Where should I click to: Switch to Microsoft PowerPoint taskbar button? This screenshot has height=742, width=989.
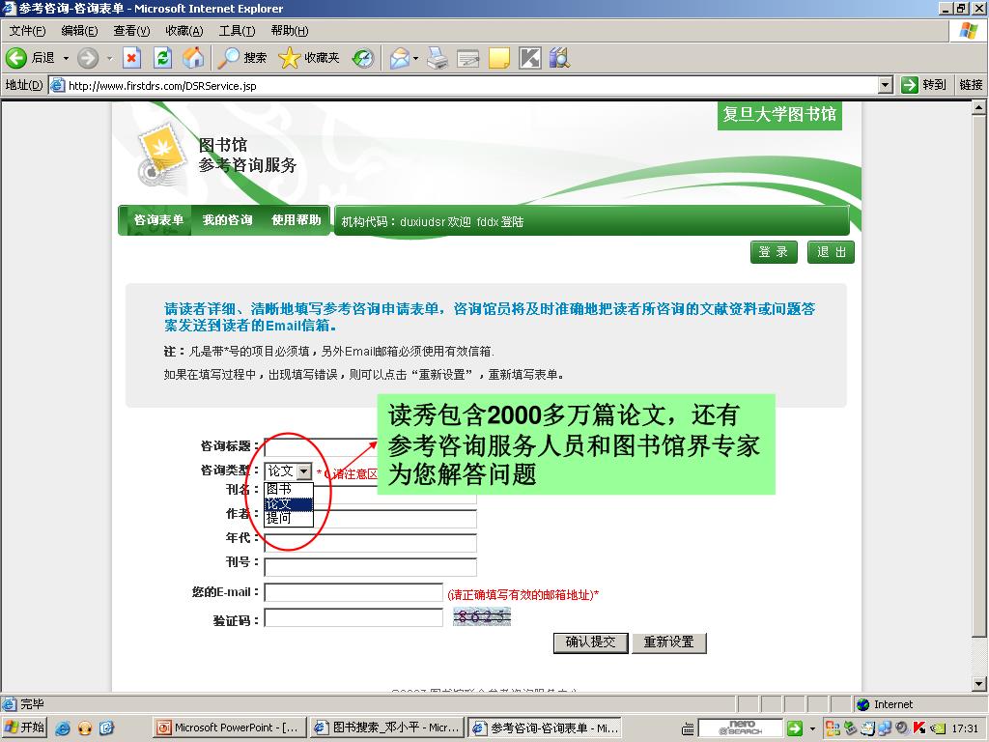point(230,728)
